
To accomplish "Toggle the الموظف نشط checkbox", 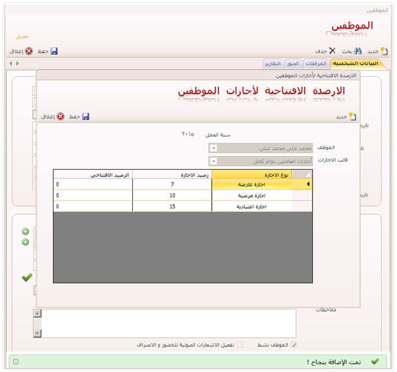I will (294, 345).
